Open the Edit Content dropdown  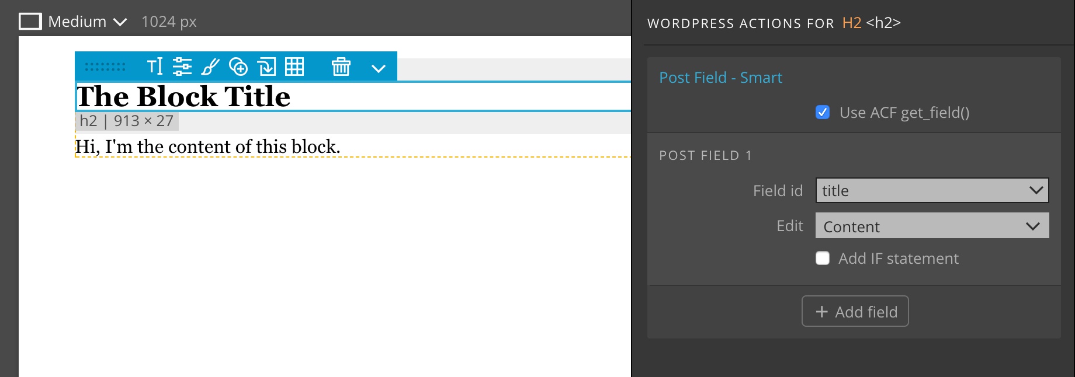[932, 226]
